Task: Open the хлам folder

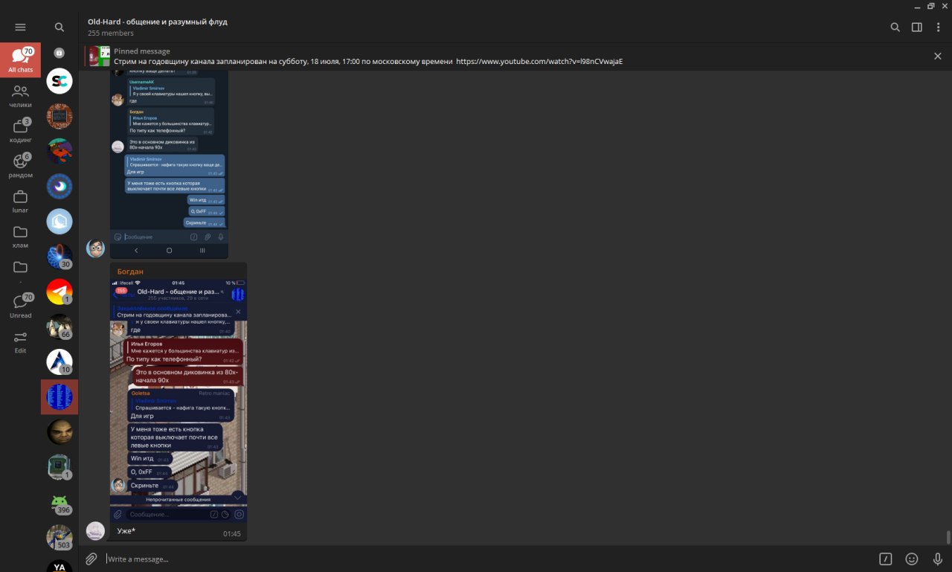Action: tap(20, 236)
